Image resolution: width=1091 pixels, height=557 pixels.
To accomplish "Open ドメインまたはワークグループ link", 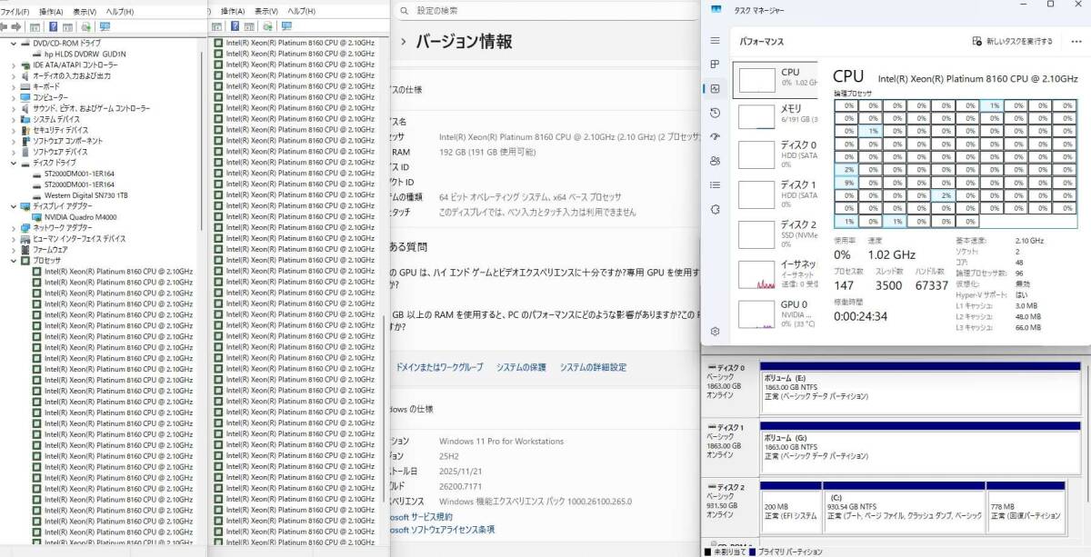I will coord(439,367).
